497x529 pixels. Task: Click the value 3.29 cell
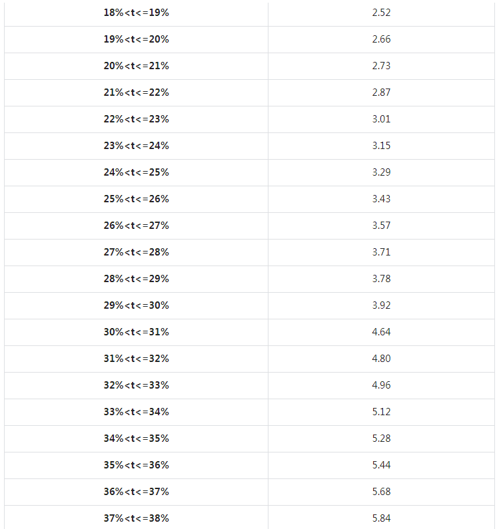(x=381, y=172)
